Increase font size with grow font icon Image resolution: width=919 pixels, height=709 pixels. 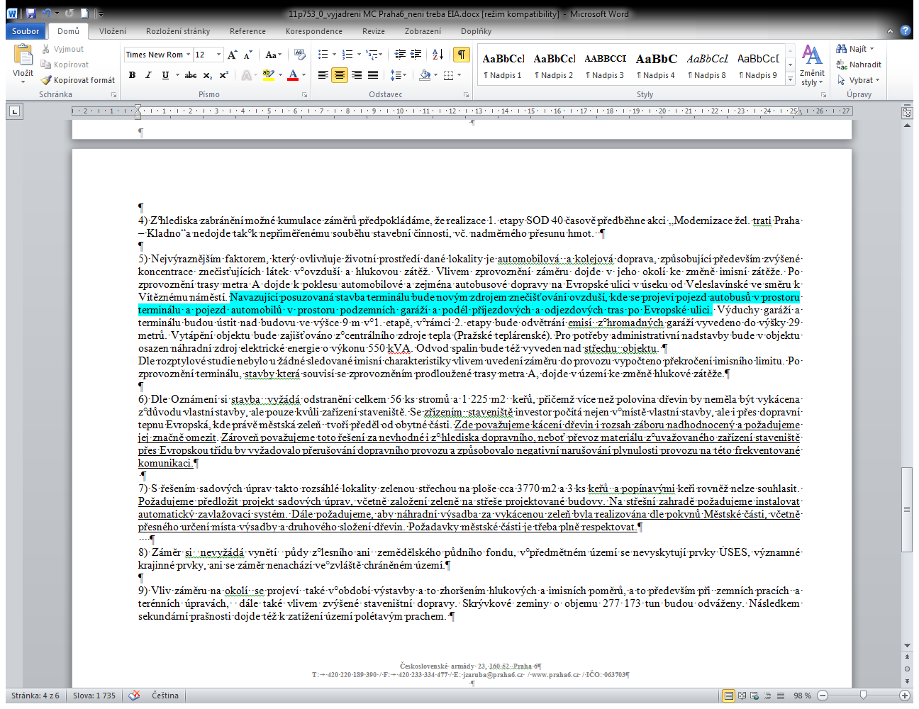[x=232, y=55]
